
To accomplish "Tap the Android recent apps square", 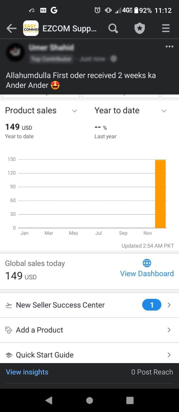I will 130,400.
